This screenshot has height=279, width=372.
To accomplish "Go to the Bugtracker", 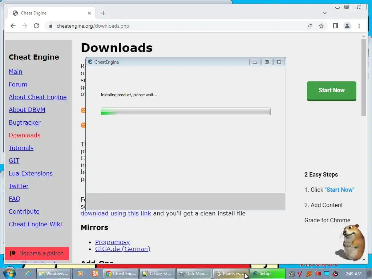I will [x=24, y=122].
